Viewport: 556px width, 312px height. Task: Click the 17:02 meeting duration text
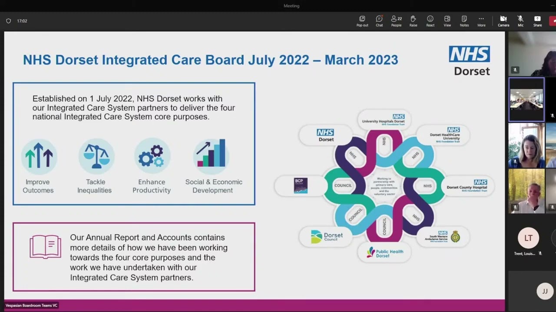(22, 21)
